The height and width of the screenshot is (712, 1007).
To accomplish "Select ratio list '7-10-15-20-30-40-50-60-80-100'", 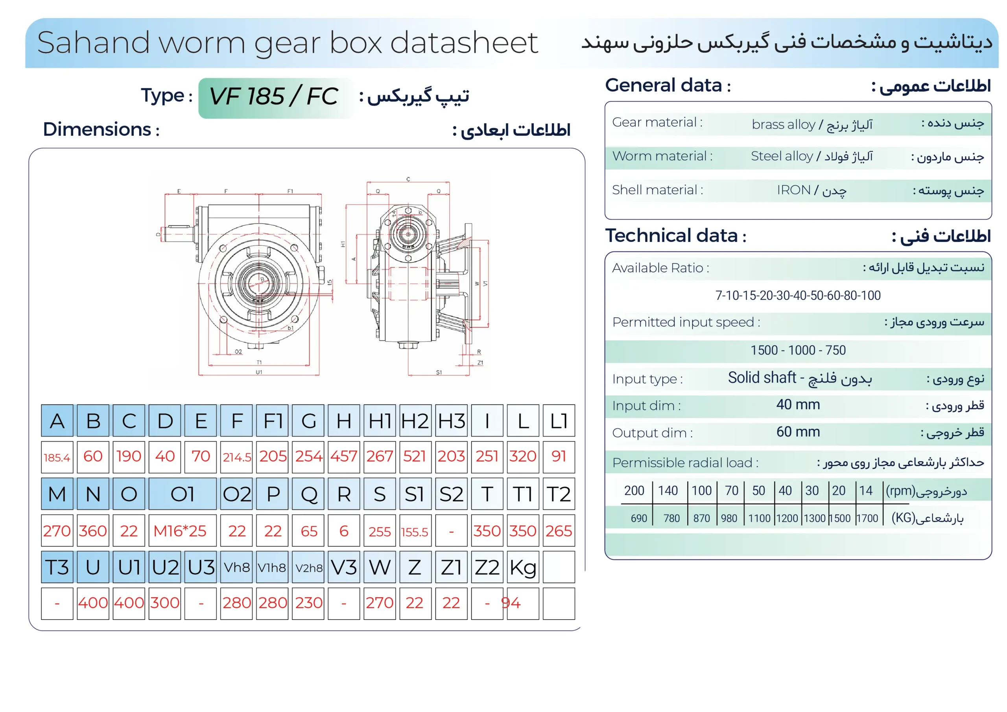I will tap(798, 296).
